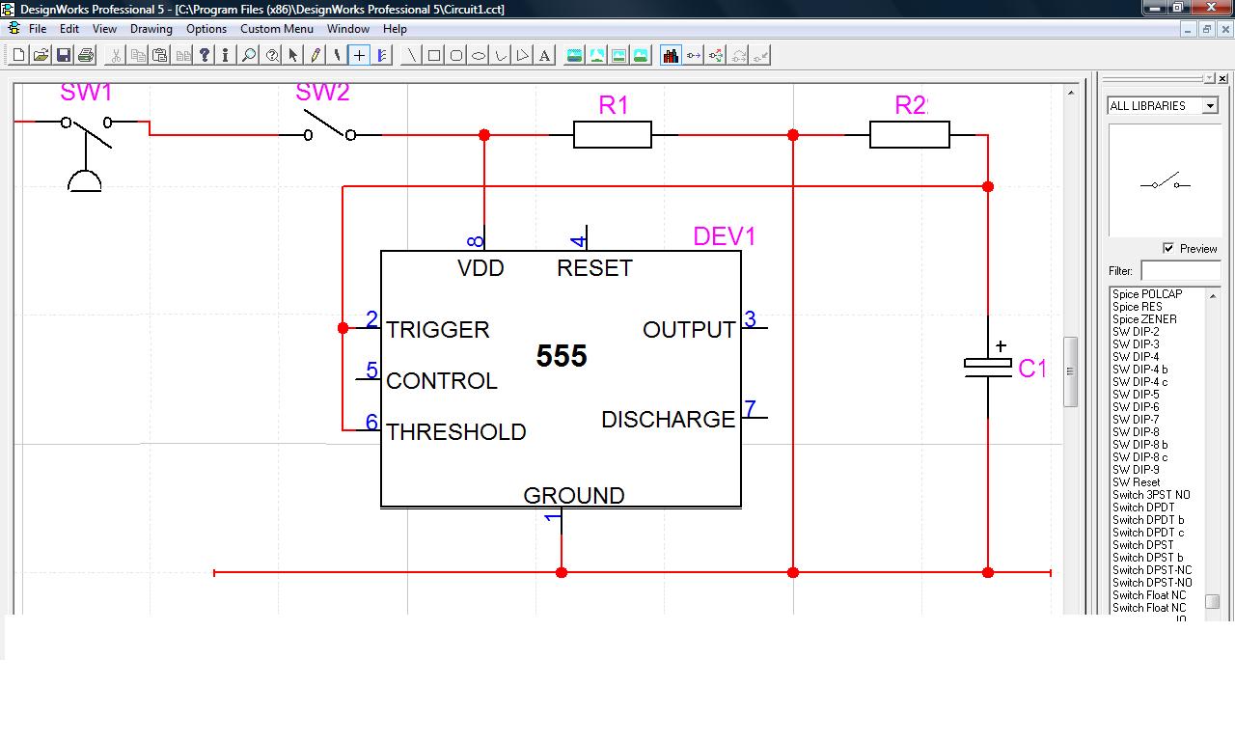Click the zoom with question mark icon
Viewport: 1235px width, 741px height.
[x=272, y=55]
